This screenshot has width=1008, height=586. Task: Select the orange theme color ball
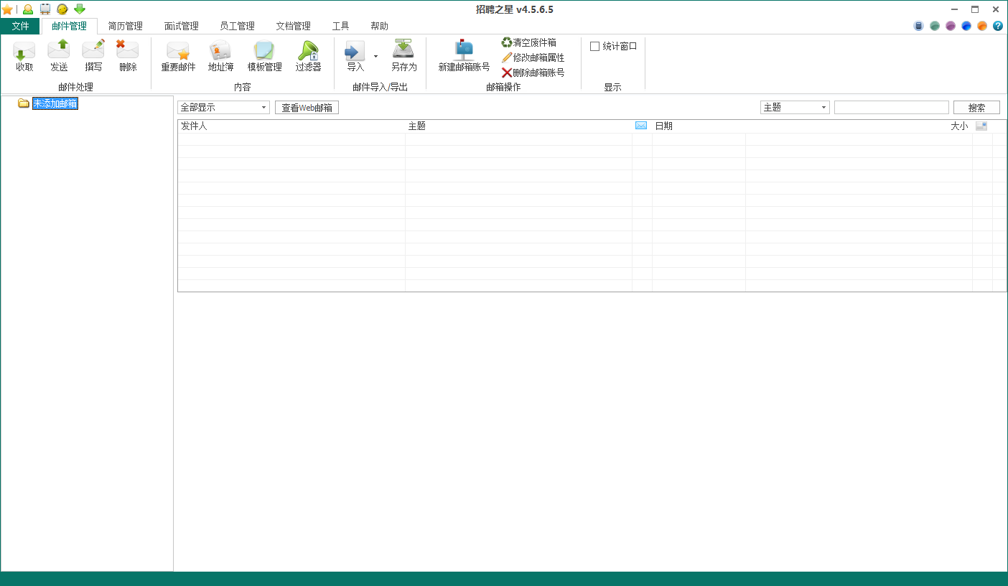click(982, 26)
